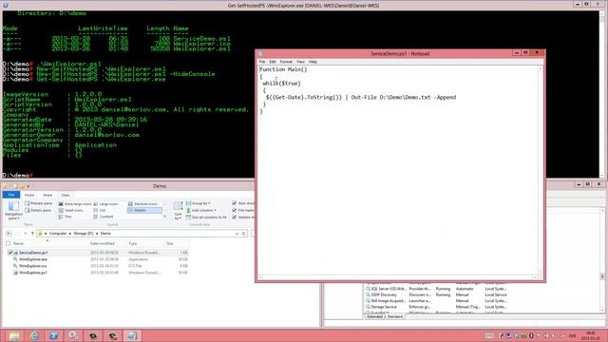Toggle the Item check boxes option

point(235,203)
